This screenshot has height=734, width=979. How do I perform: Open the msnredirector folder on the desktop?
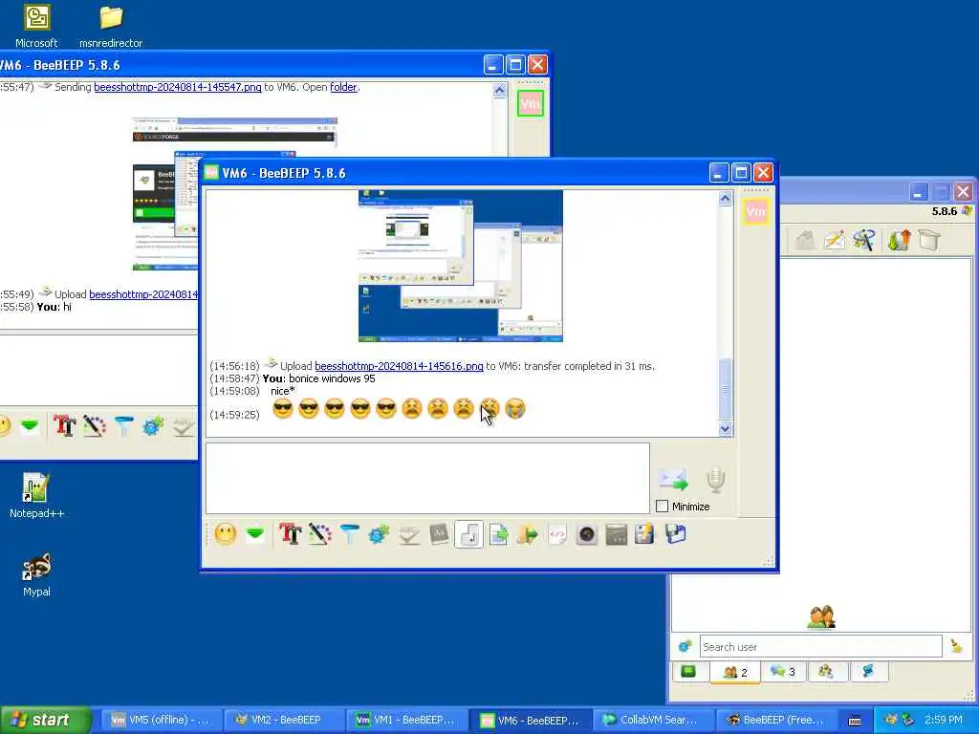pos(111,26)
